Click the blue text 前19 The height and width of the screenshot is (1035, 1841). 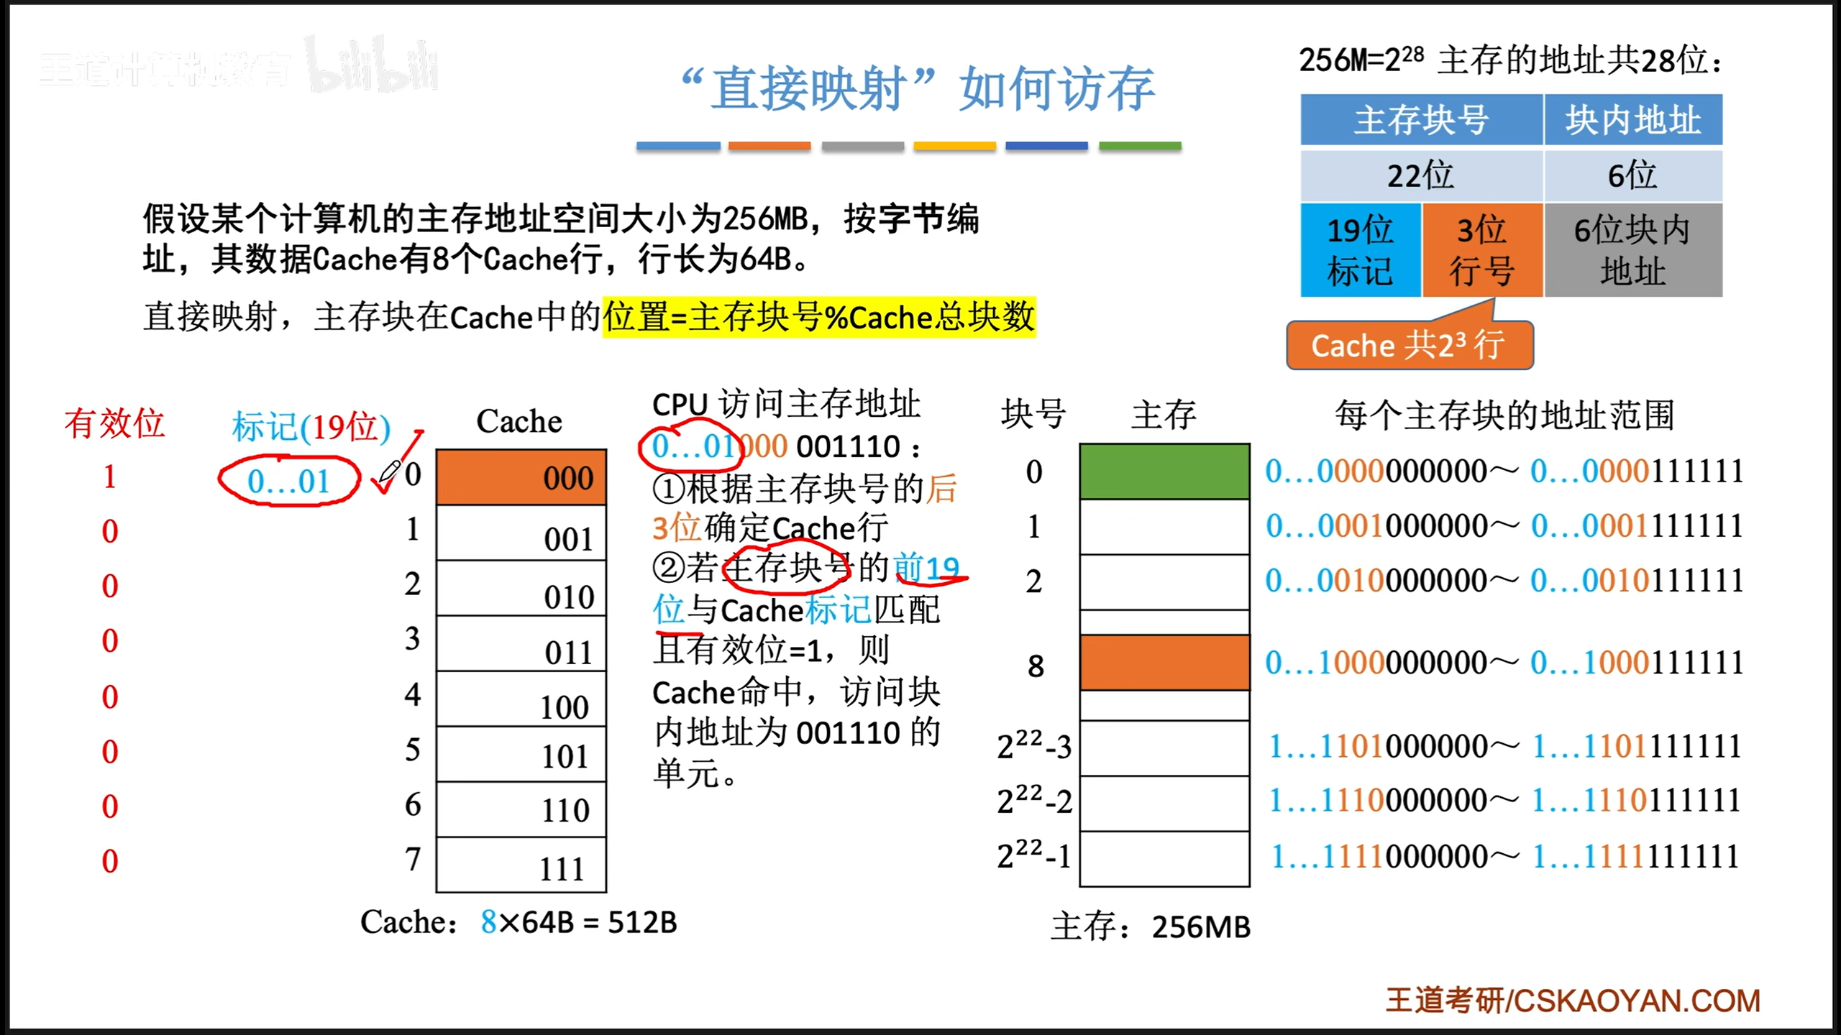928,568
